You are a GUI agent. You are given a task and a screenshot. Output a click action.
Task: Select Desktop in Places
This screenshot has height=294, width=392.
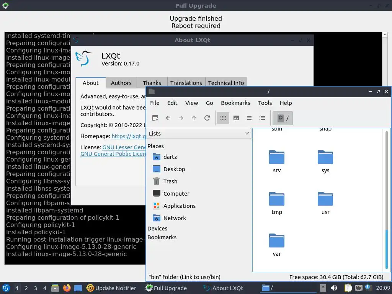pyautogui.click(x=169, y=169)
